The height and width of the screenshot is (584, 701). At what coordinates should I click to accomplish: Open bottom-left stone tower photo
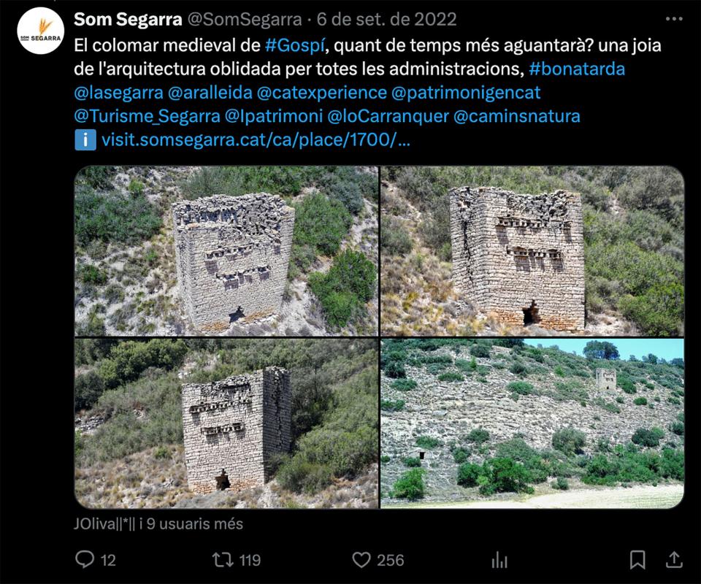click(x=226, y=423)
